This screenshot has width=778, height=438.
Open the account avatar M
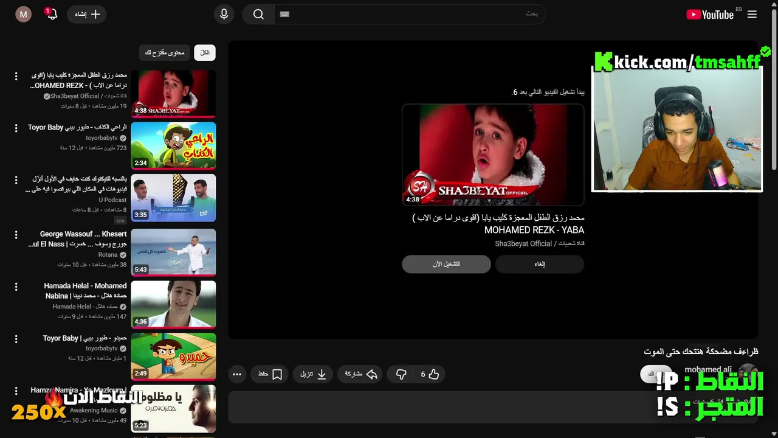[23, 14]
